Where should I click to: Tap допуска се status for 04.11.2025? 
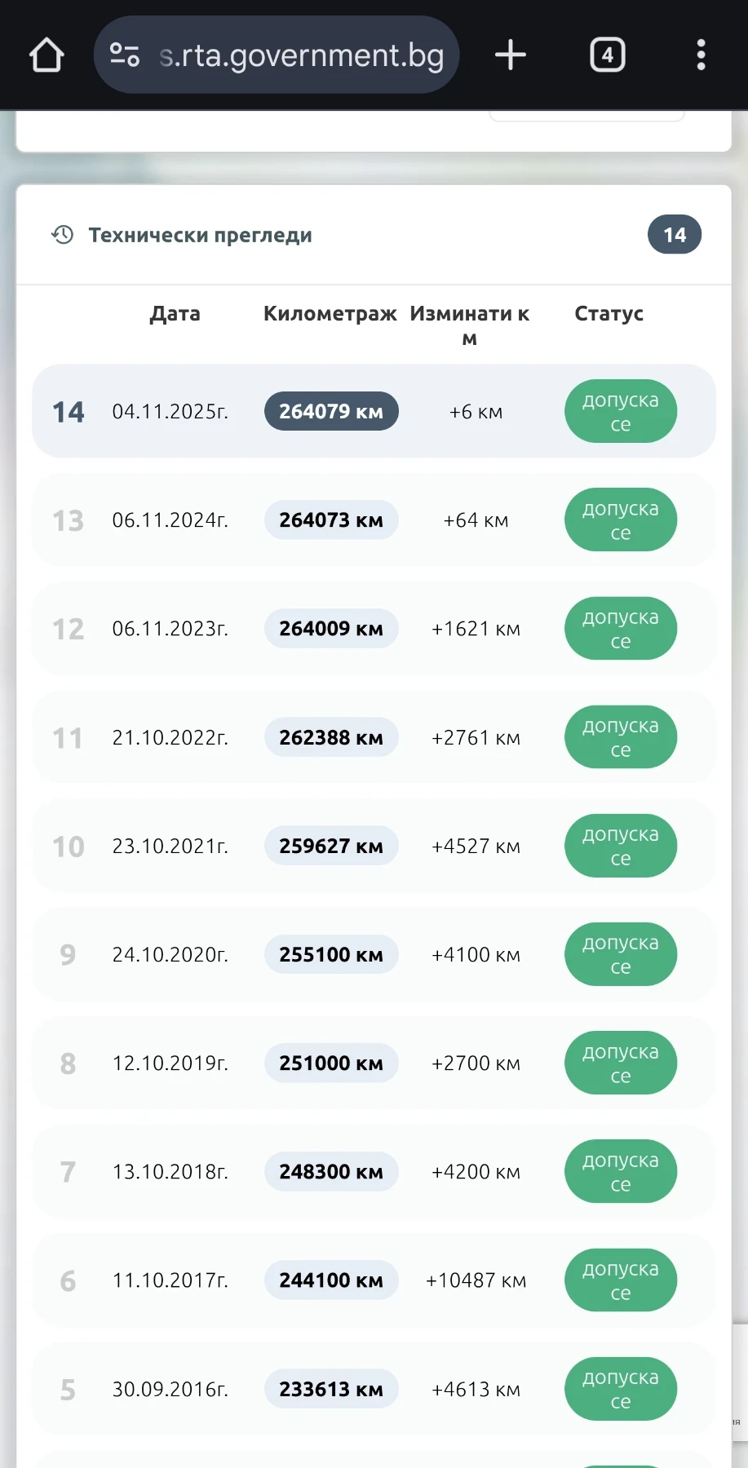coord(620,412)
